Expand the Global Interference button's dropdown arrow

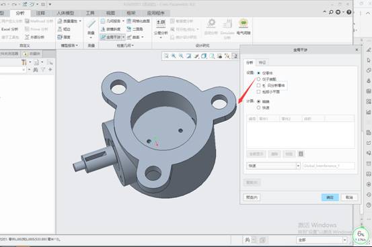tap(123, 37)
